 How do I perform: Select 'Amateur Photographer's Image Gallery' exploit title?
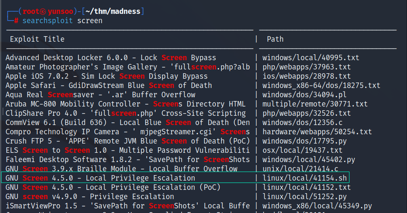128,67
